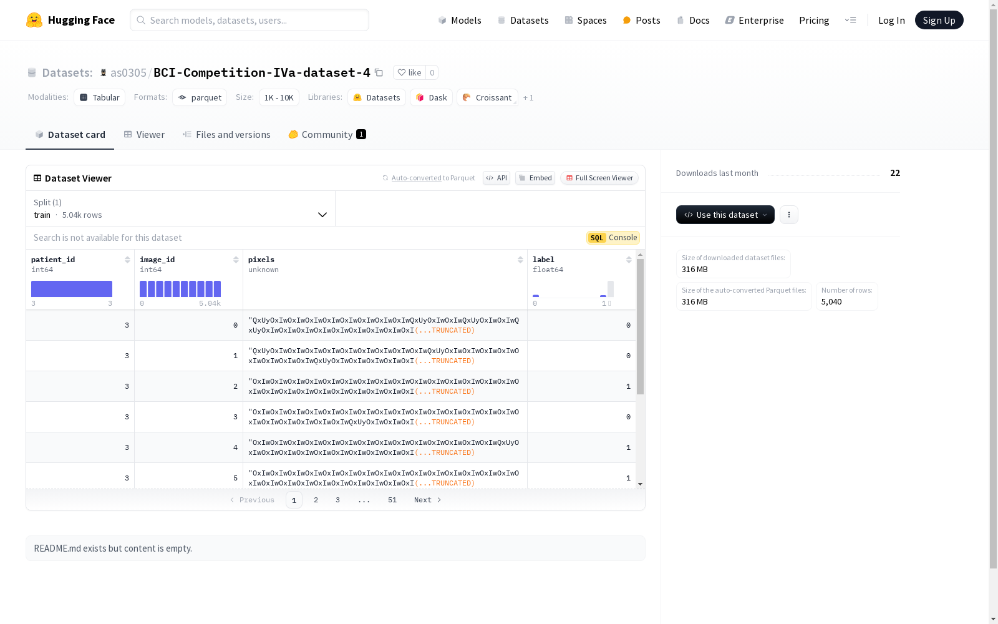Open the navigation overflow menu icon
This screenshot has height=624, width=998.
click(850, 20)
